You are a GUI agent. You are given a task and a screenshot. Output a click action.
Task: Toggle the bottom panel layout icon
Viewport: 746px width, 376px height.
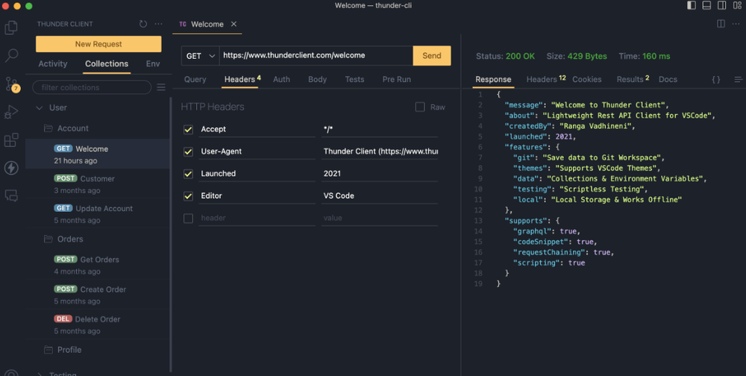(706, 5)
